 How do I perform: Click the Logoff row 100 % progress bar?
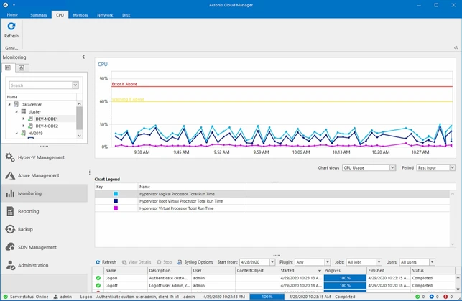(x=345, y=286)
